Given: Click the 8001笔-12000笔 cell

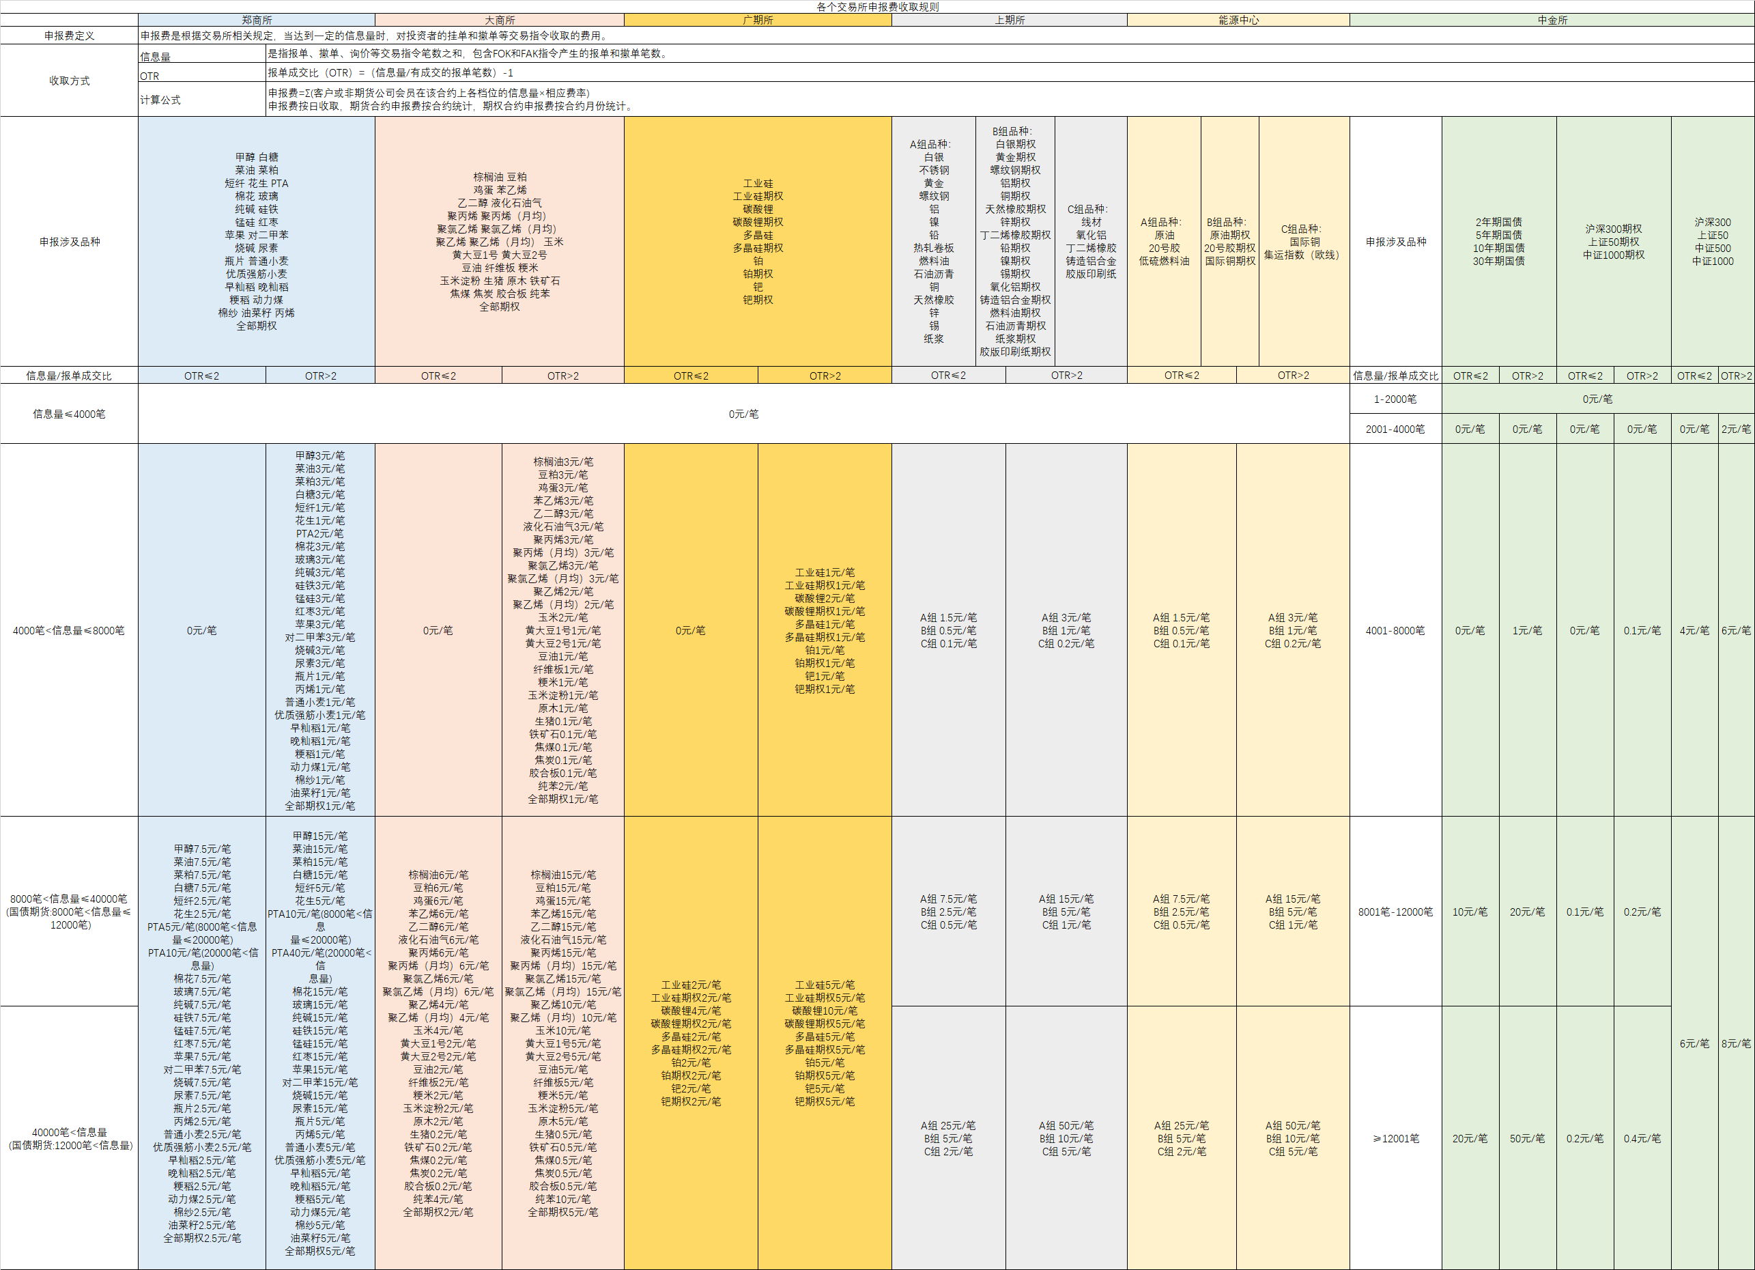Looking at the screenshot, I should 1395,912.
